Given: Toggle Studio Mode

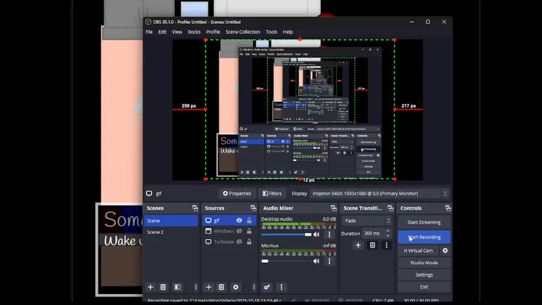Looking at the screenshot, I should [424, 262].
